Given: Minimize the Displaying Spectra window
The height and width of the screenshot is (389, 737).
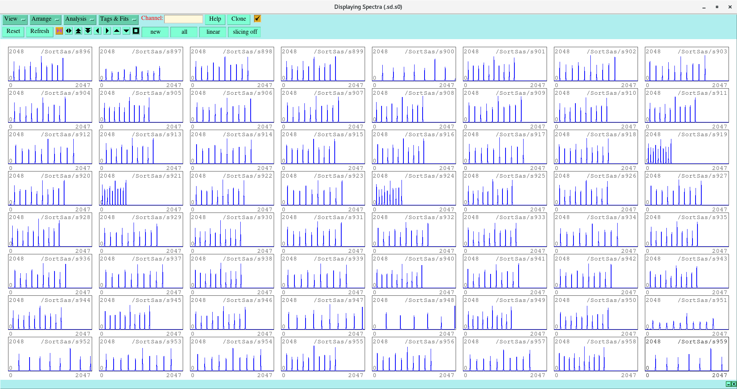Looking at the screenshot, I should tap(704, 7).
